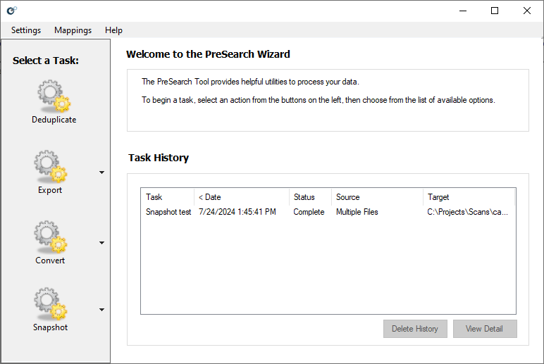Maximize the PreSearch window
This screenshot has width=544, height=364.
[x=495, y=11]
